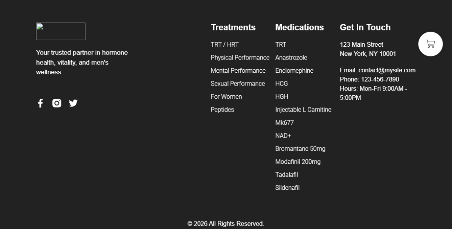Select Enclomephine medication link
Image resolution: width=452 pixels, height=229 pixels.
[x=294, y=70]
